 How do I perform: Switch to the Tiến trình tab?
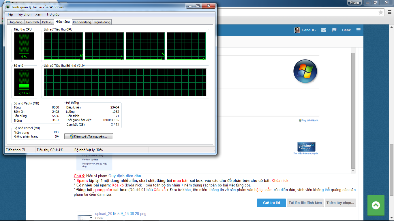[32, 22]
